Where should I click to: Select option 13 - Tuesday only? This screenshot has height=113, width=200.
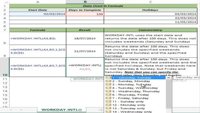click(x=128, y=108)
